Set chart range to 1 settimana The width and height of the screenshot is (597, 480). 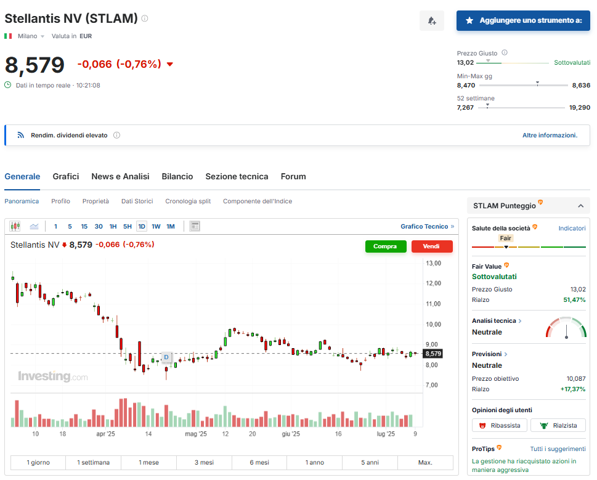tap(93, 463)
